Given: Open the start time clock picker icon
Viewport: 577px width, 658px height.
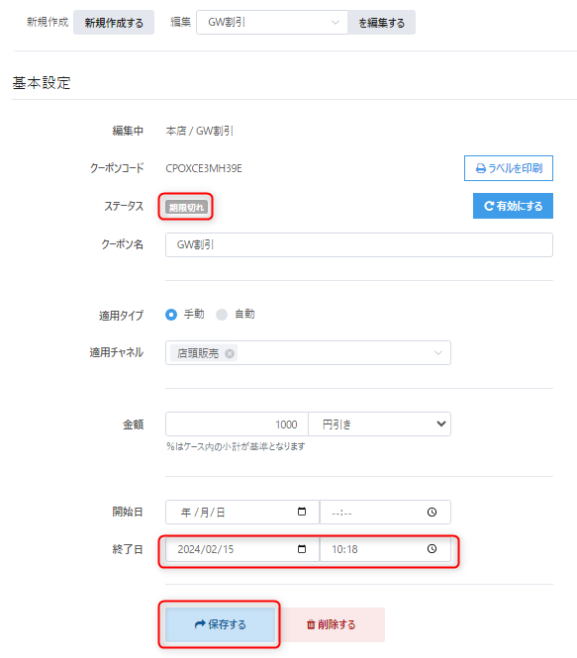Looking at the screenshot, I should point(432,512).
